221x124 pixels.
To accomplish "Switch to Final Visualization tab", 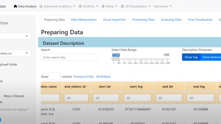I will coord(200,19).
